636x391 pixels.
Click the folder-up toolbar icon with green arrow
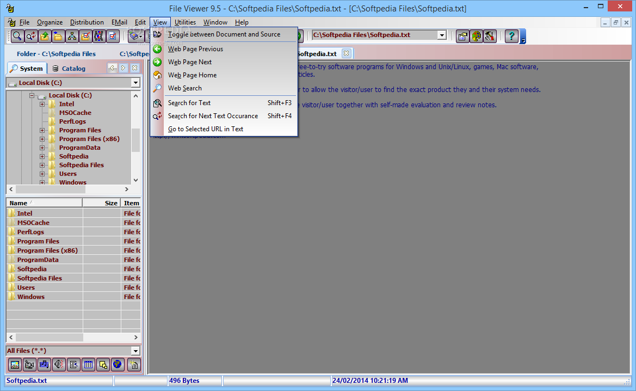tap(45, 36)
